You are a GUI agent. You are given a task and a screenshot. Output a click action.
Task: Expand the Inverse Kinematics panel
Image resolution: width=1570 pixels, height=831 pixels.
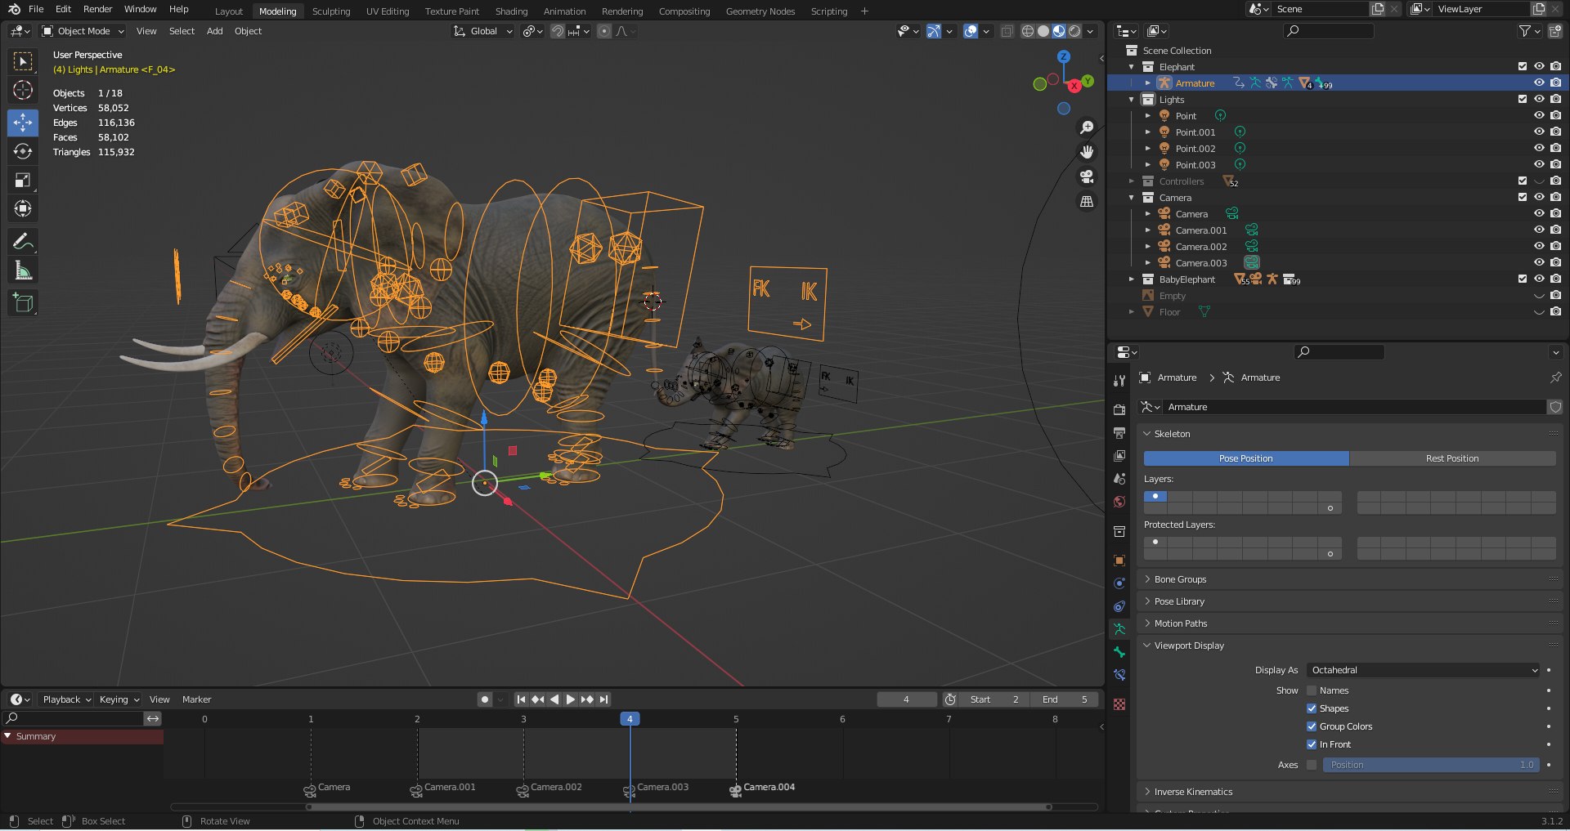[x=1193, y=792]
